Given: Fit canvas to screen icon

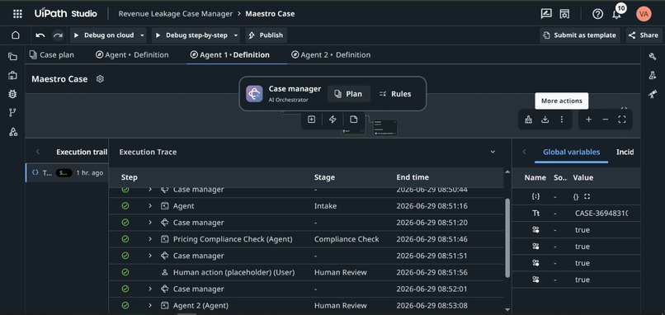Looking at the screenshot, I should tap(622, 120).
